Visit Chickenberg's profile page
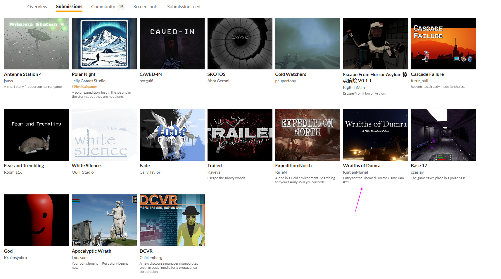 (151, 258)
